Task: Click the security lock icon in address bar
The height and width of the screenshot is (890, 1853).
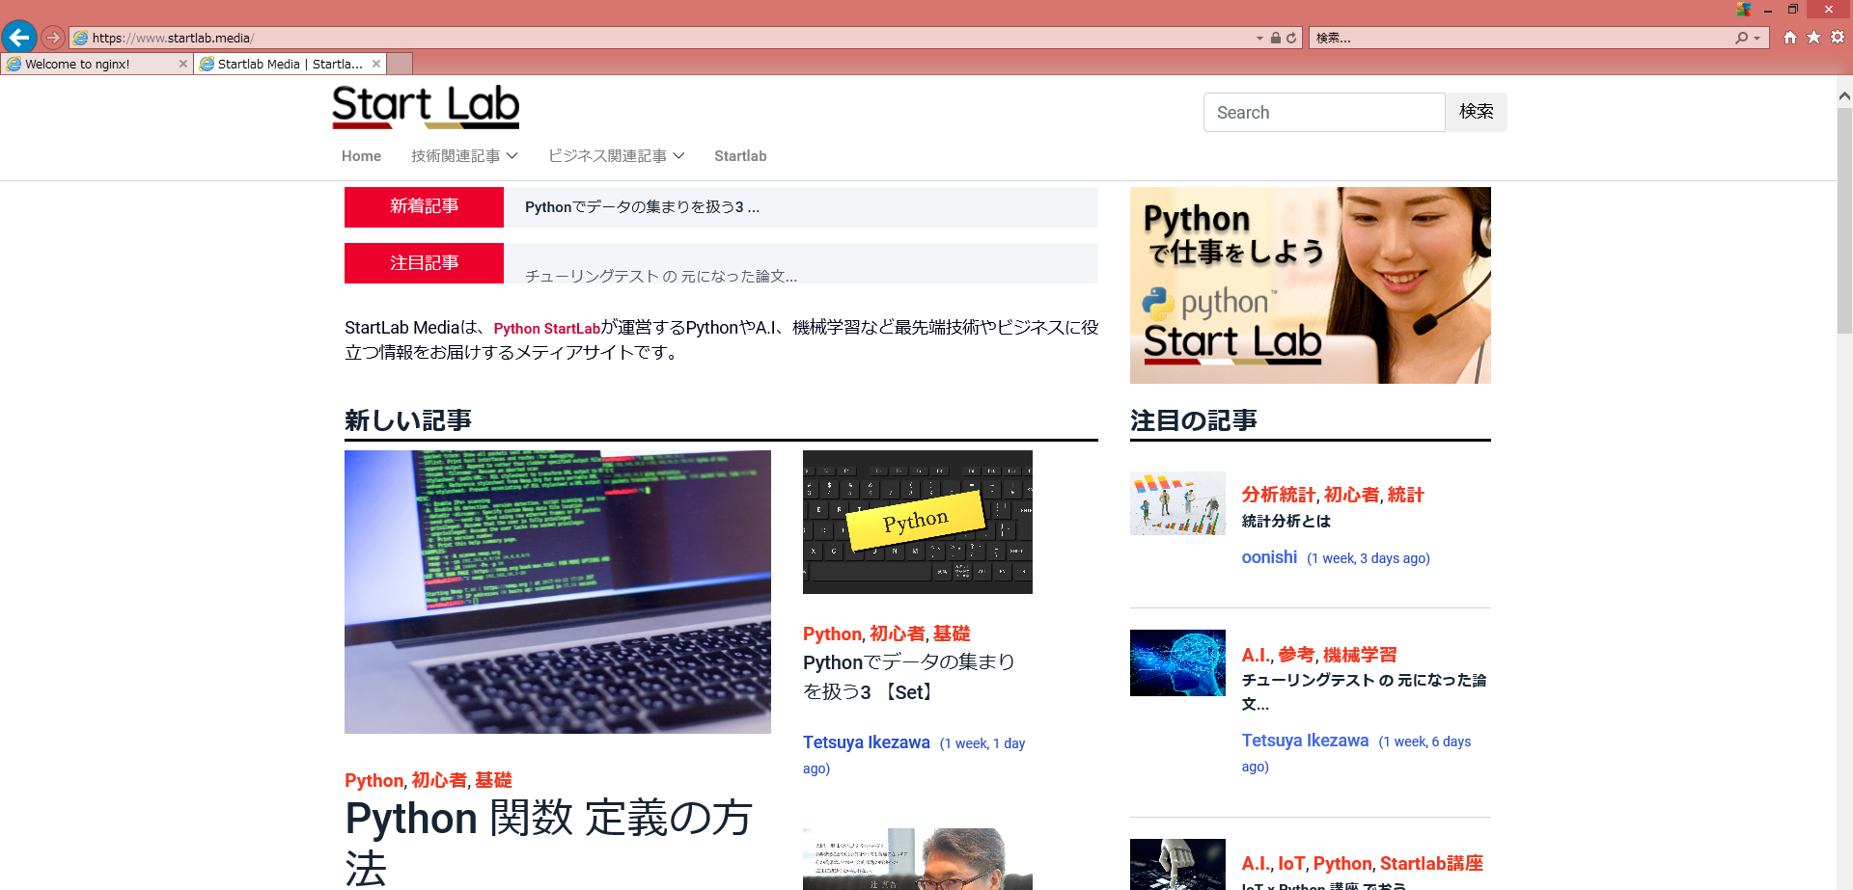Action: [1276, 38]
